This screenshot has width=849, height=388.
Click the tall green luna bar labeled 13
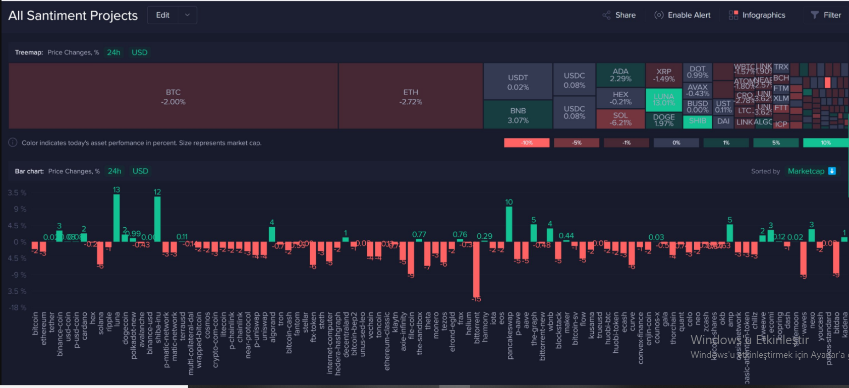[117, 218]
